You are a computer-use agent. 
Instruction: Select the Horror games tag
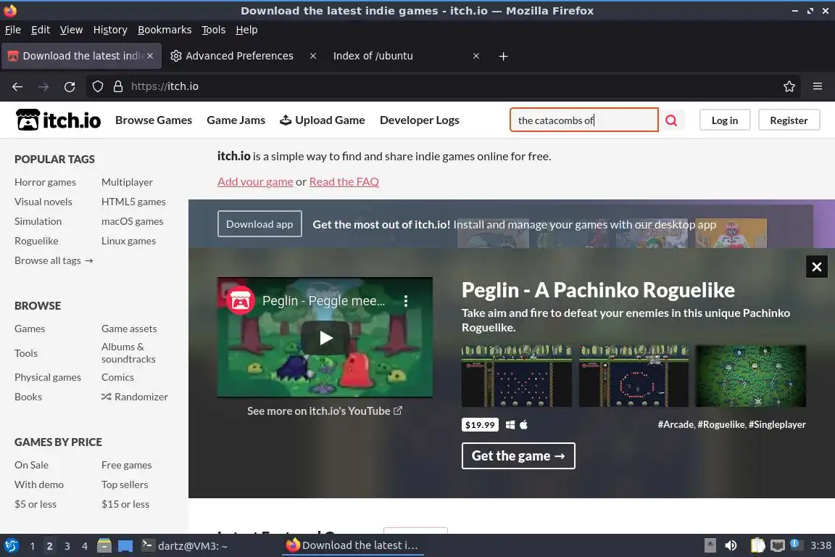[45, 182]
